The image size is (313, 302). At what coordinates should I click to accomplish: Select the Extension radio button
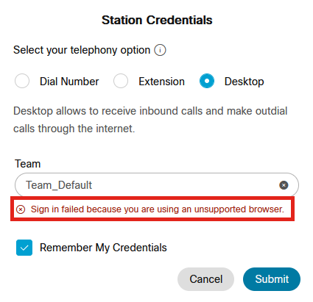(121, 81)
